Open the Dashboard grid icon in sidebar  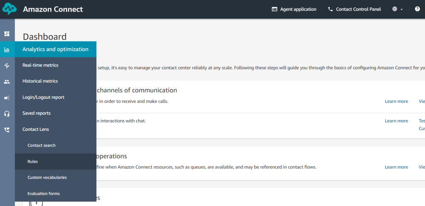pyautogui.click(x=7, y=34)
